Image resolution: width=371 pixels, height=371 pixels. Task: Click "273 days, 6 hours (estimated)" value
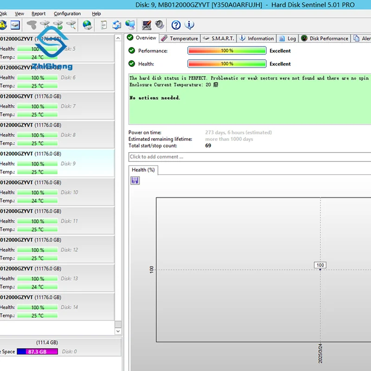click(238, 133)
